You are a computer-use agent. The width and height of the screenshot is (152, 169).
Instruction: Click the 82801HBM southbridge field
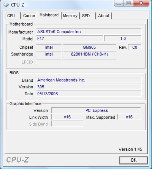click(89, 54)
